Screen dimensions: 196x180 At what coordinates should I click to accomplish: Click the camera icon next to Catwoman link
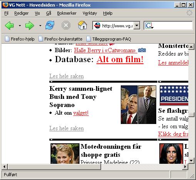pos(142,50)
